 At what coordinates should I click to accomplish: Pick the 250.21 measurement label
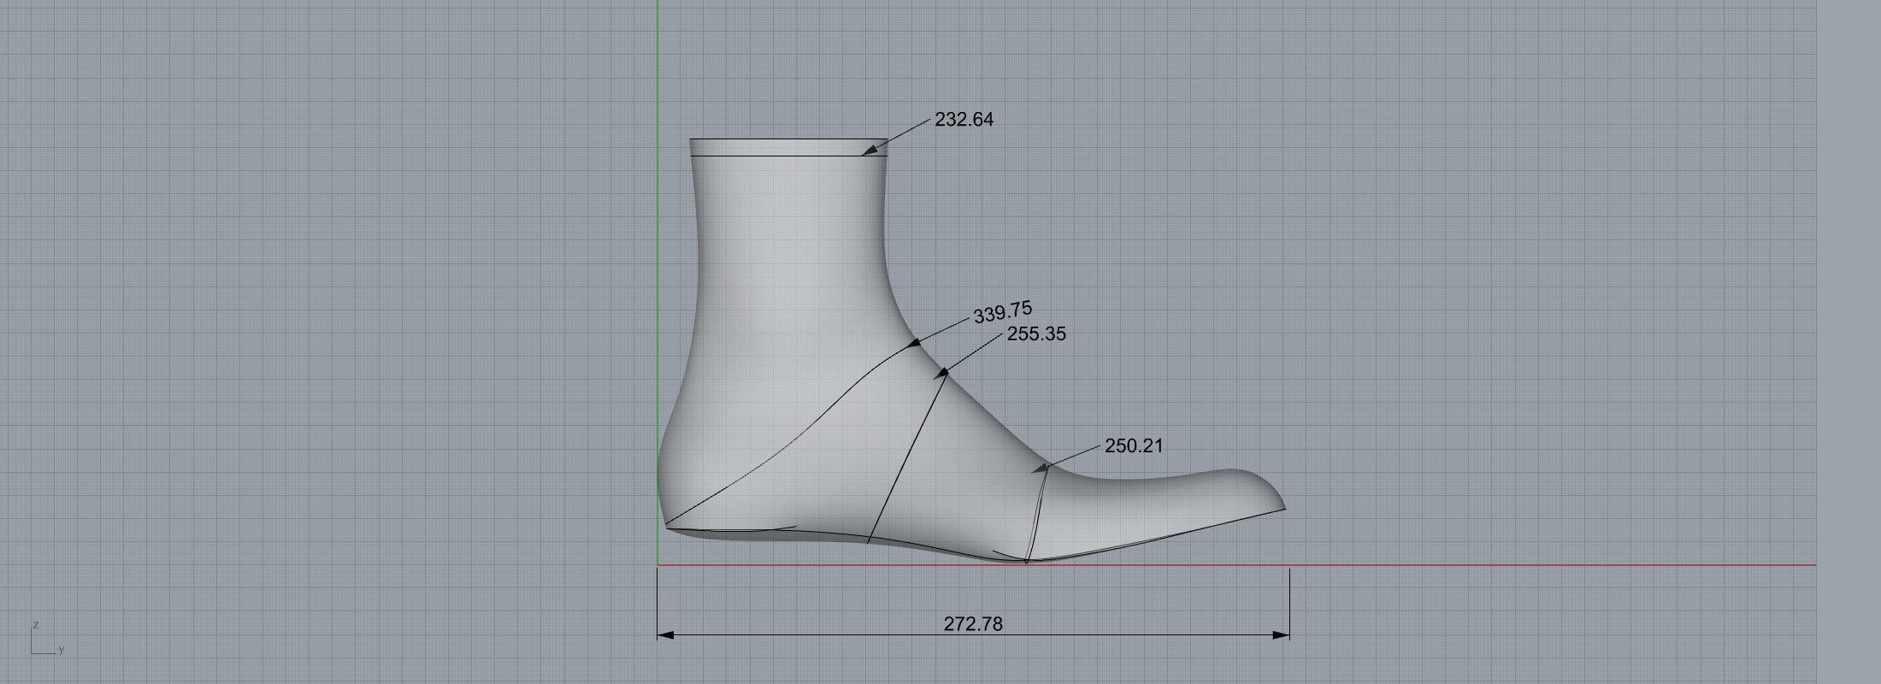click(x=1133, y=446)
